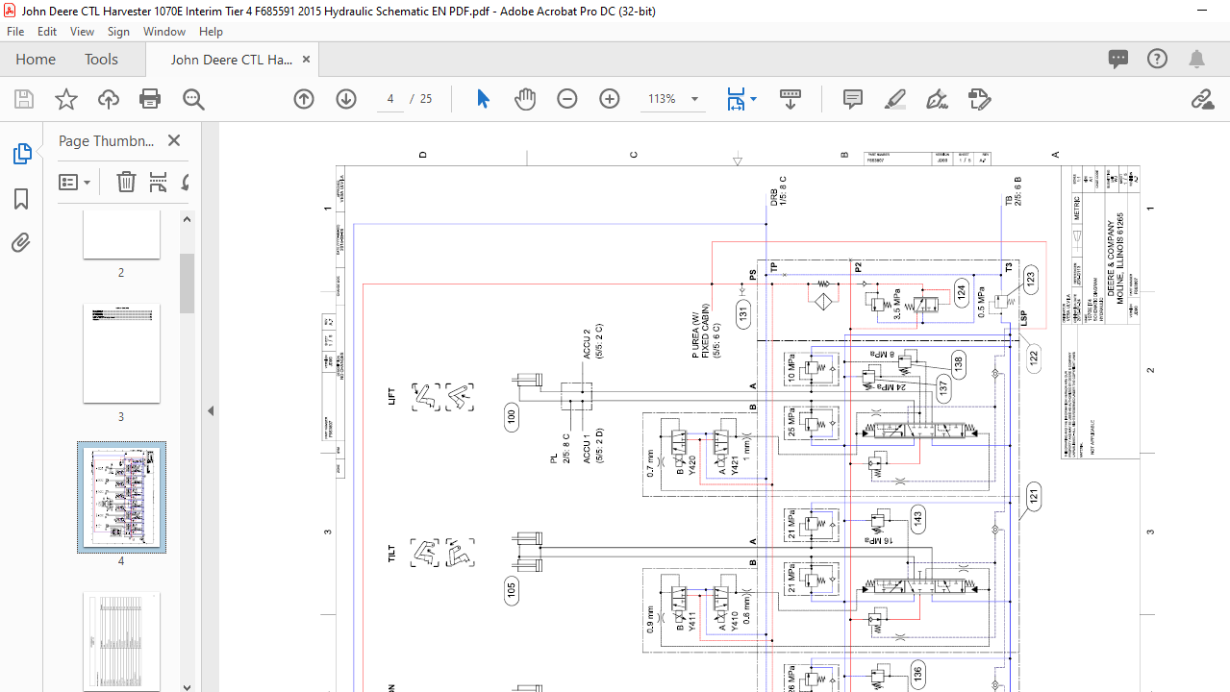This screenshot has width=1230, height=692.
Task: Activate the hand pan tool
Action: coord(524,99)
